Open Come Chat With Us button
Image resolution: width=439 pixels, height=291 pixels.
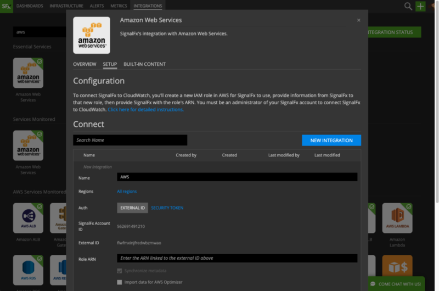396,284
